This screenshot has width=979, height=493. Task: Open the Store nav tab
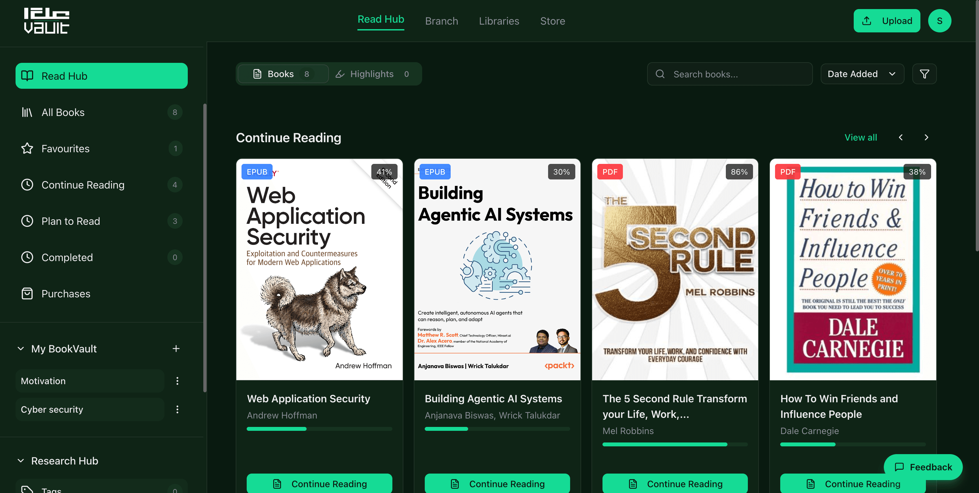pyautogui.click(x=552, y=21)
